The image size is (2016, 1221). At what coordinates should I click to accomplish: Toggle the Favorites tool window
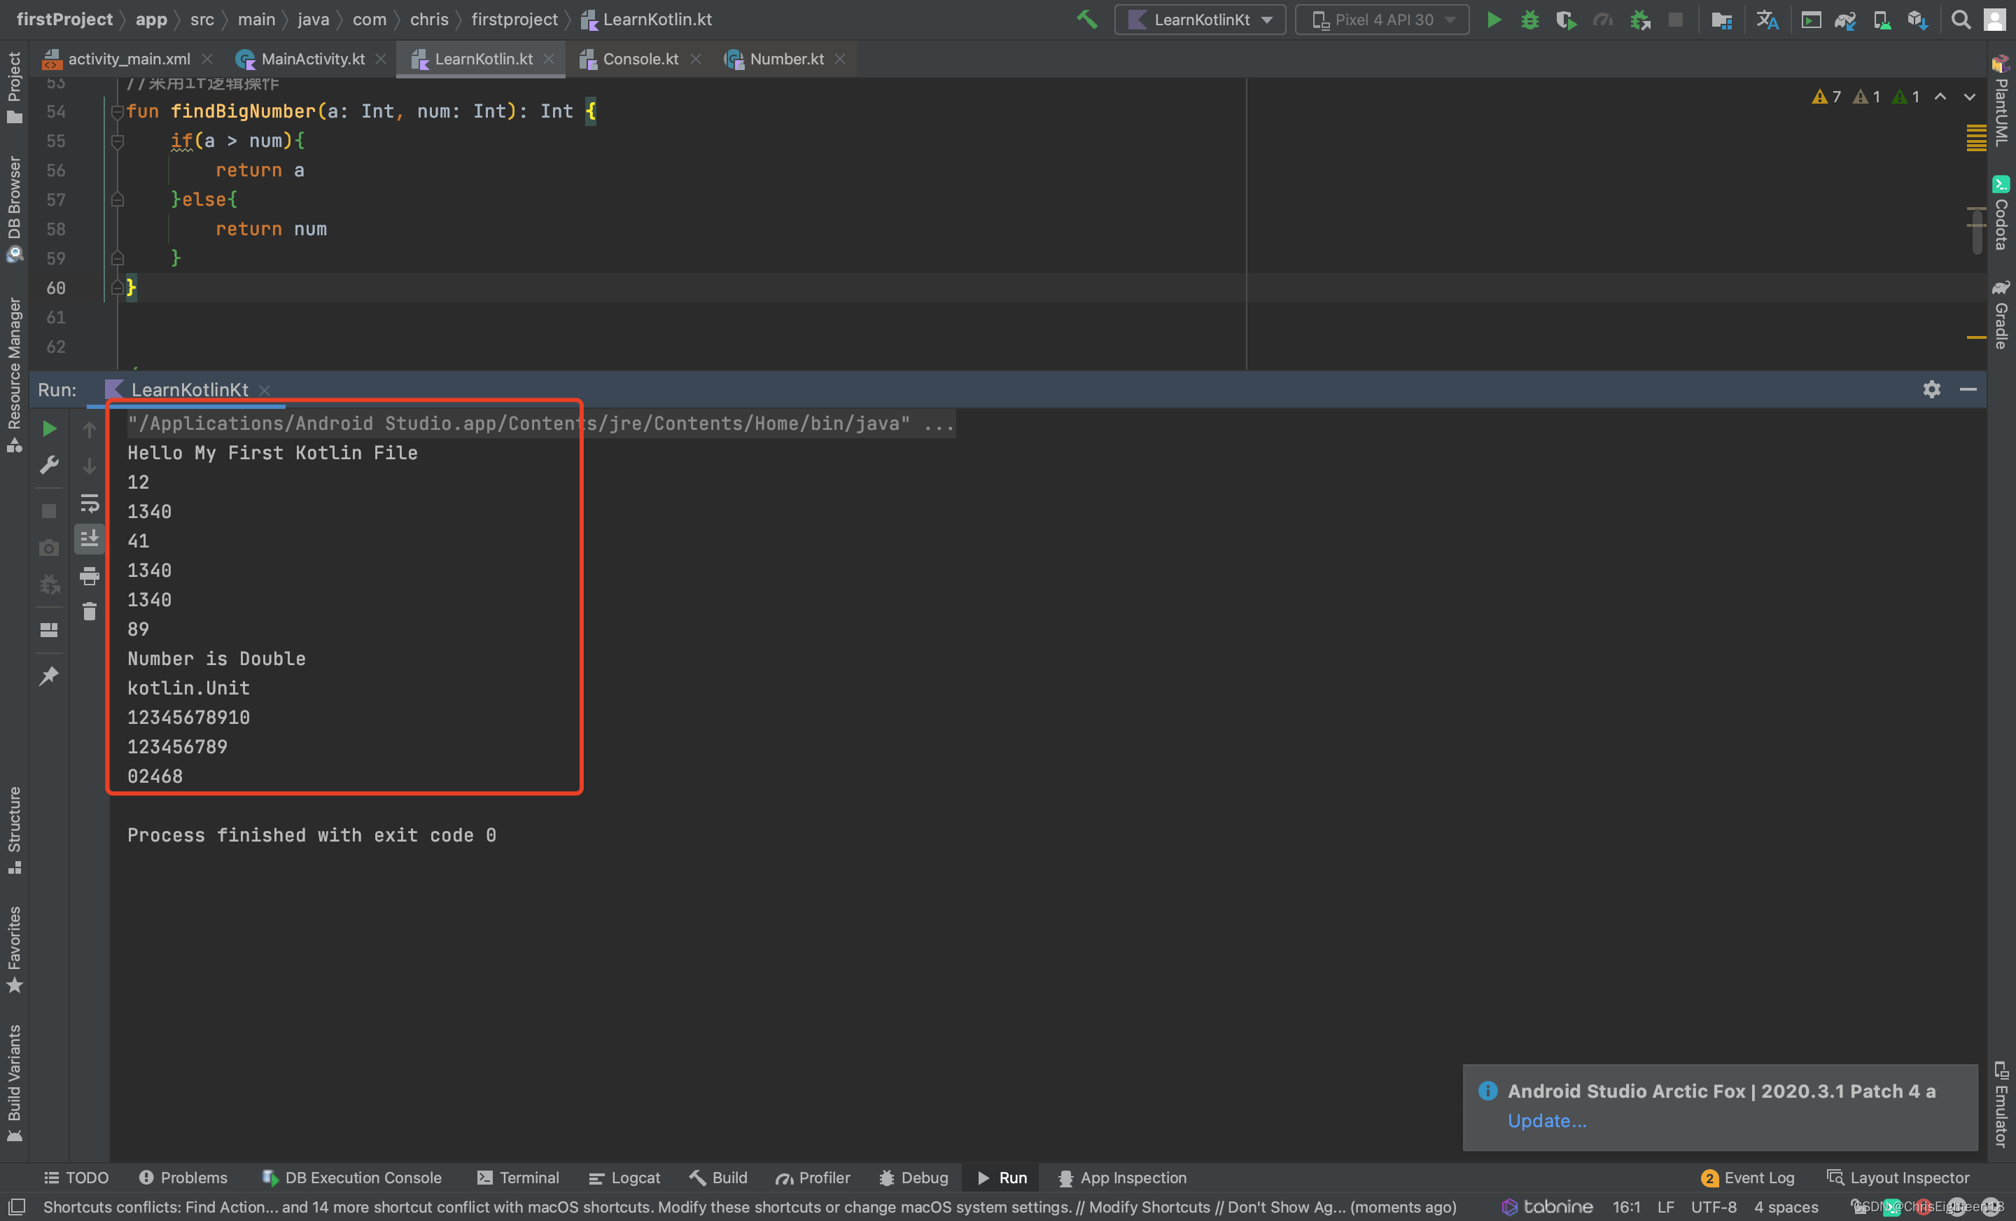14,949
